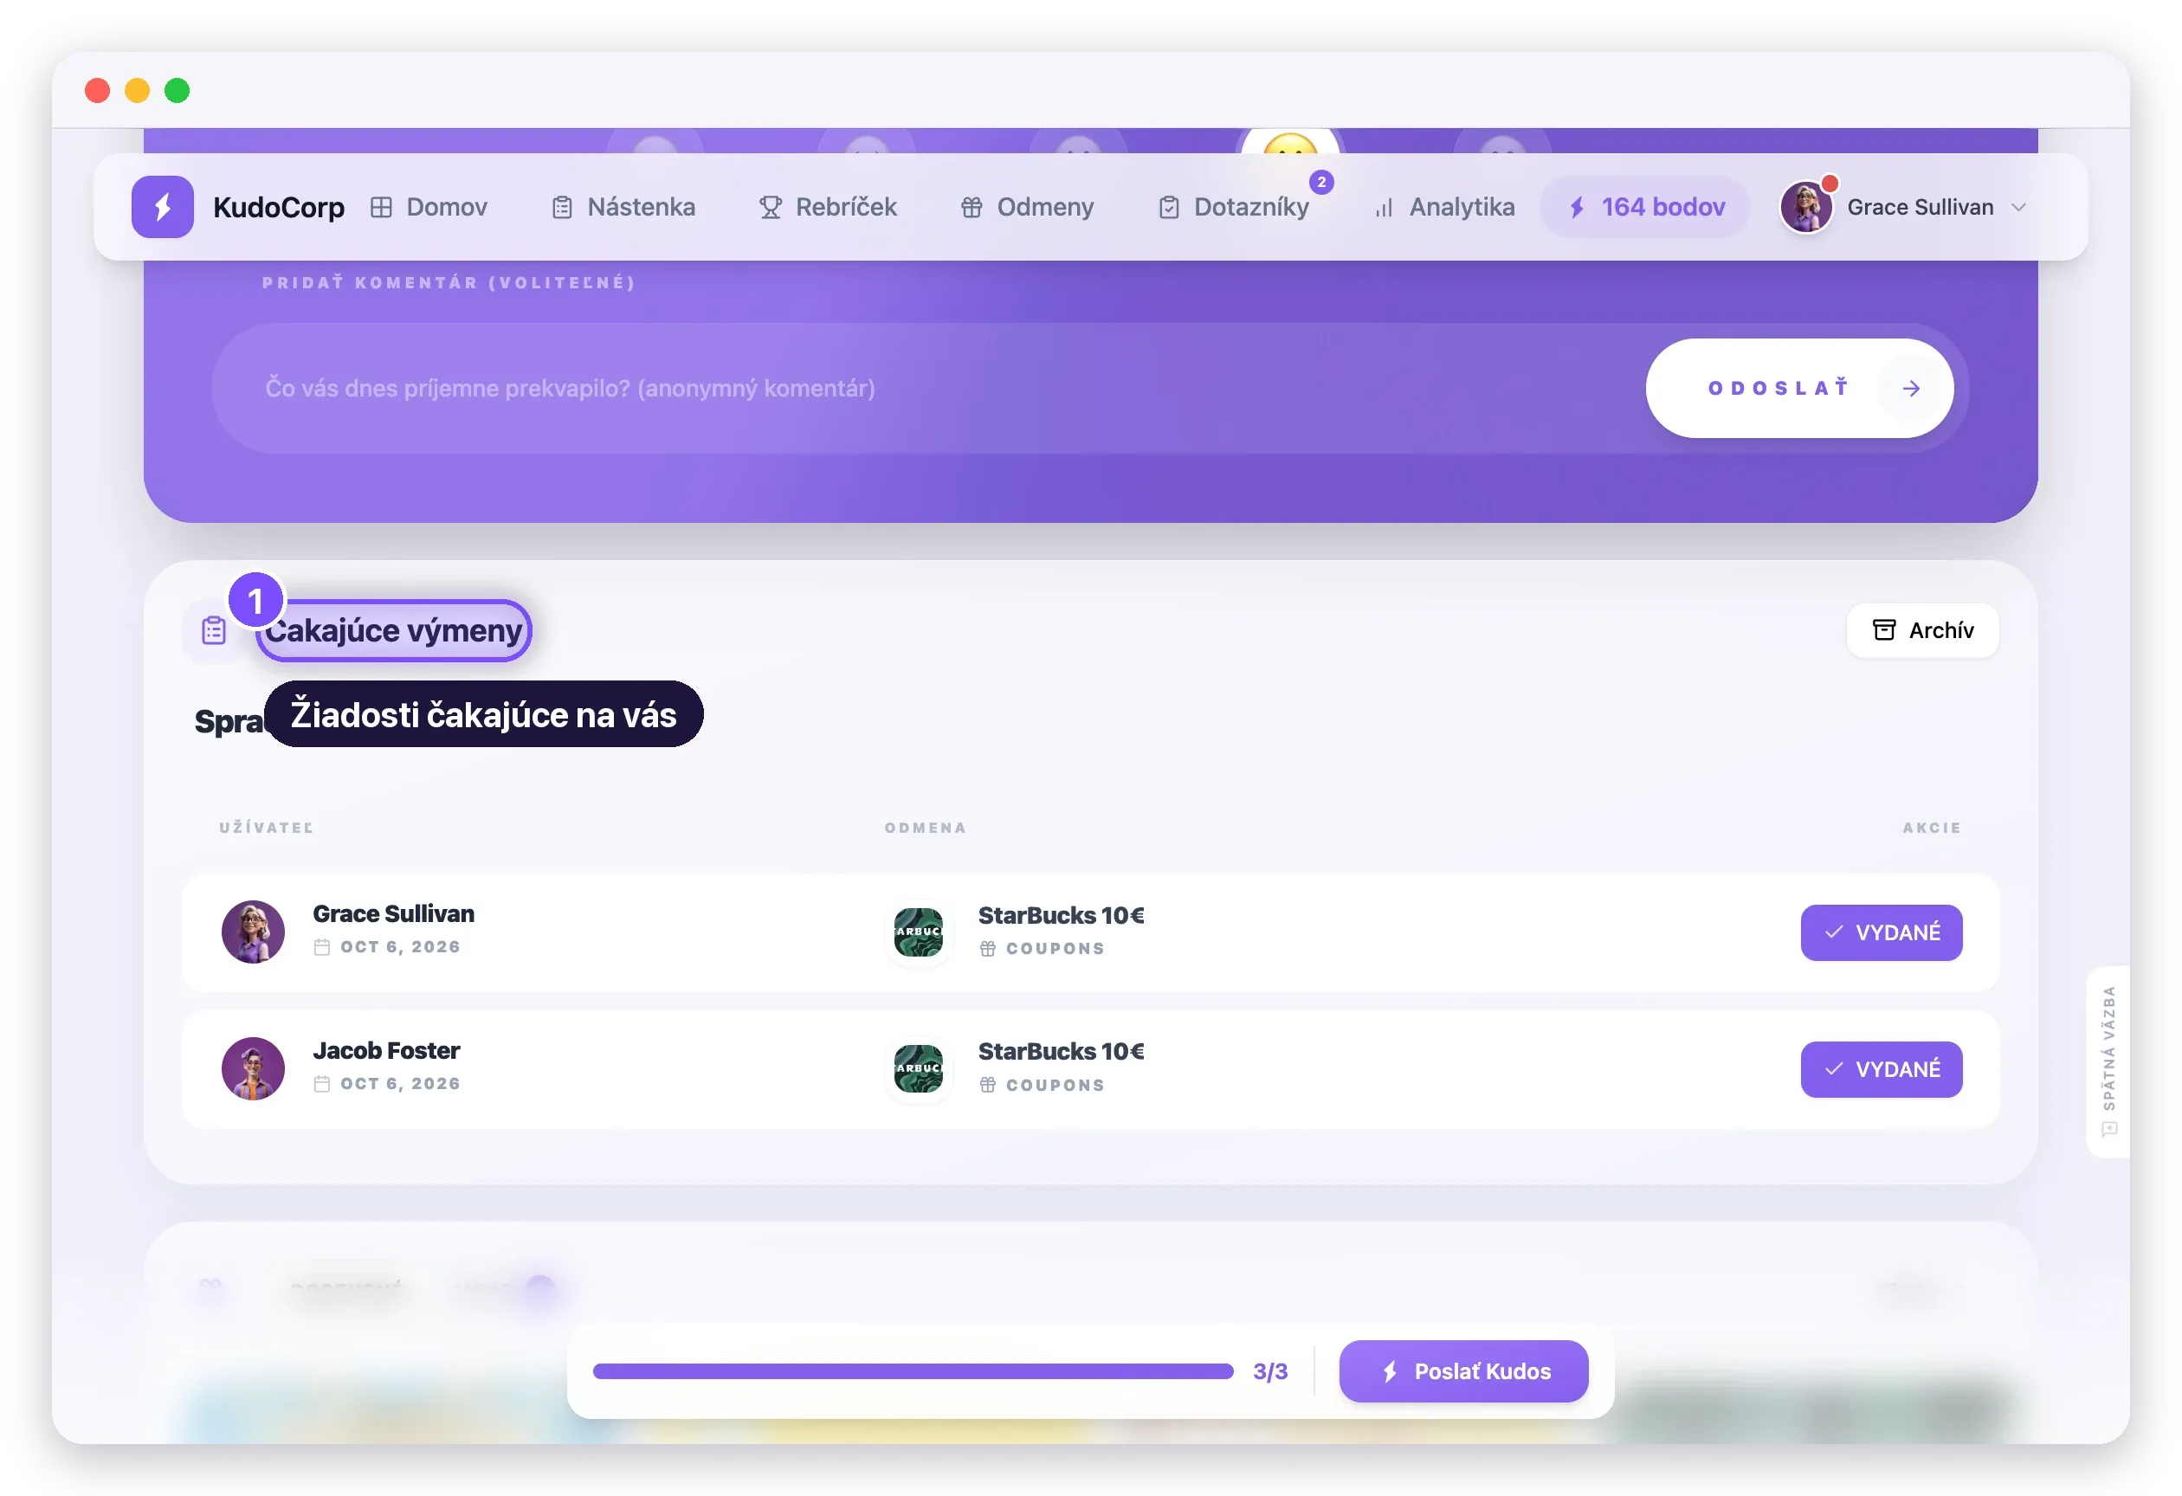
Task: Click the red notification dot on profile avatar
Action: pos(1829,183)
